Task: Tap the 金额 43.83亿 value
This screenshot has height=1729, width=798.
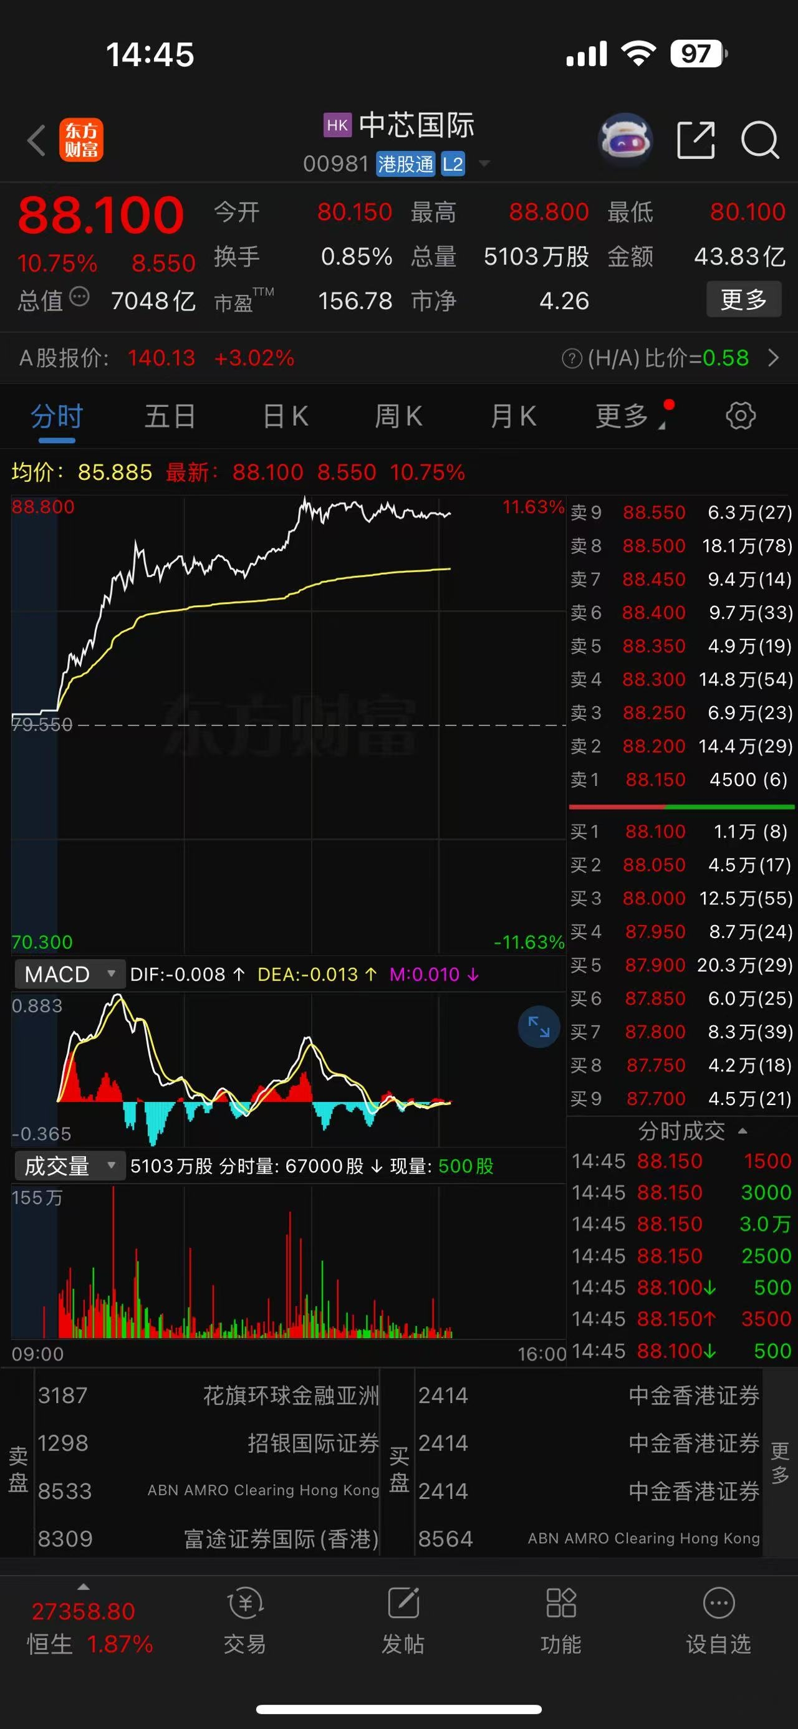Action: coord(739,256)
